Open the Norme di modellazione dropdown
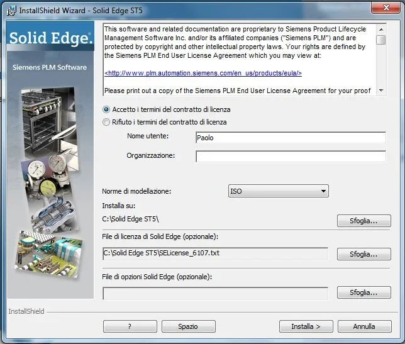The height and width of the screenshot is (344, 405). (278, 191)
